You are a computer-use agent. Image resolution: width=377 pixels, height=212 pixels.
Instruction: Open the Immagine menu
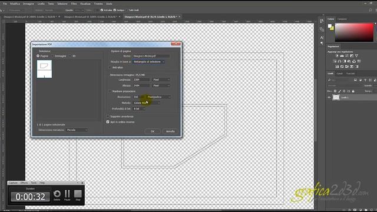click(28, 4)
